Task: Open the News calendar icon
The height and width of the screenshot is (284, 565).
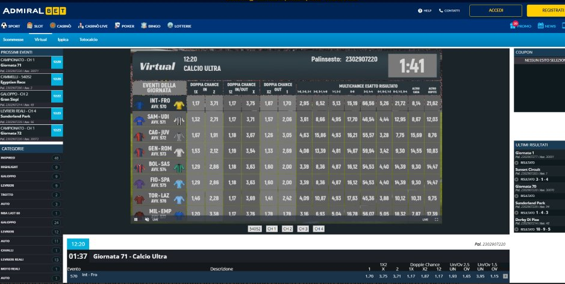Action: [x=540, y=25]
